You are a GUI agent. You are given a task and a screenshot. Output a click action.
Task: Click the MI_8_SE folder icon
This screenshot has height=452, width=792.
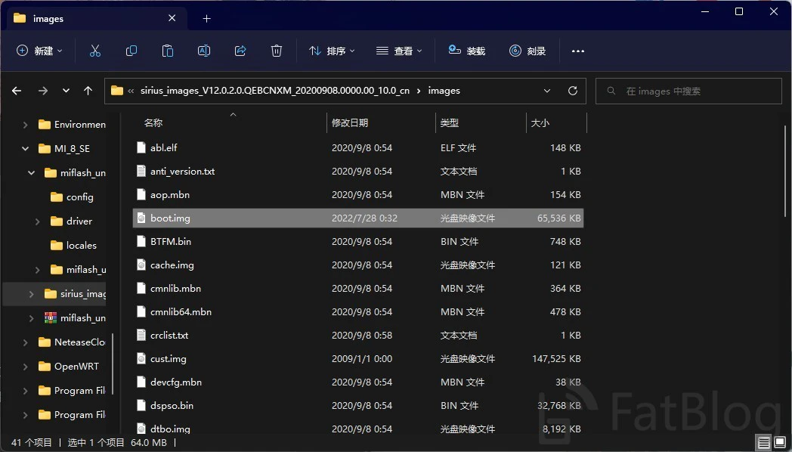[45, 148]
